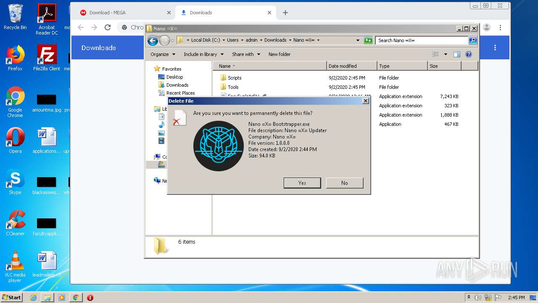
Task: Toggle the preview pane icon
Action: coord(457,54)
